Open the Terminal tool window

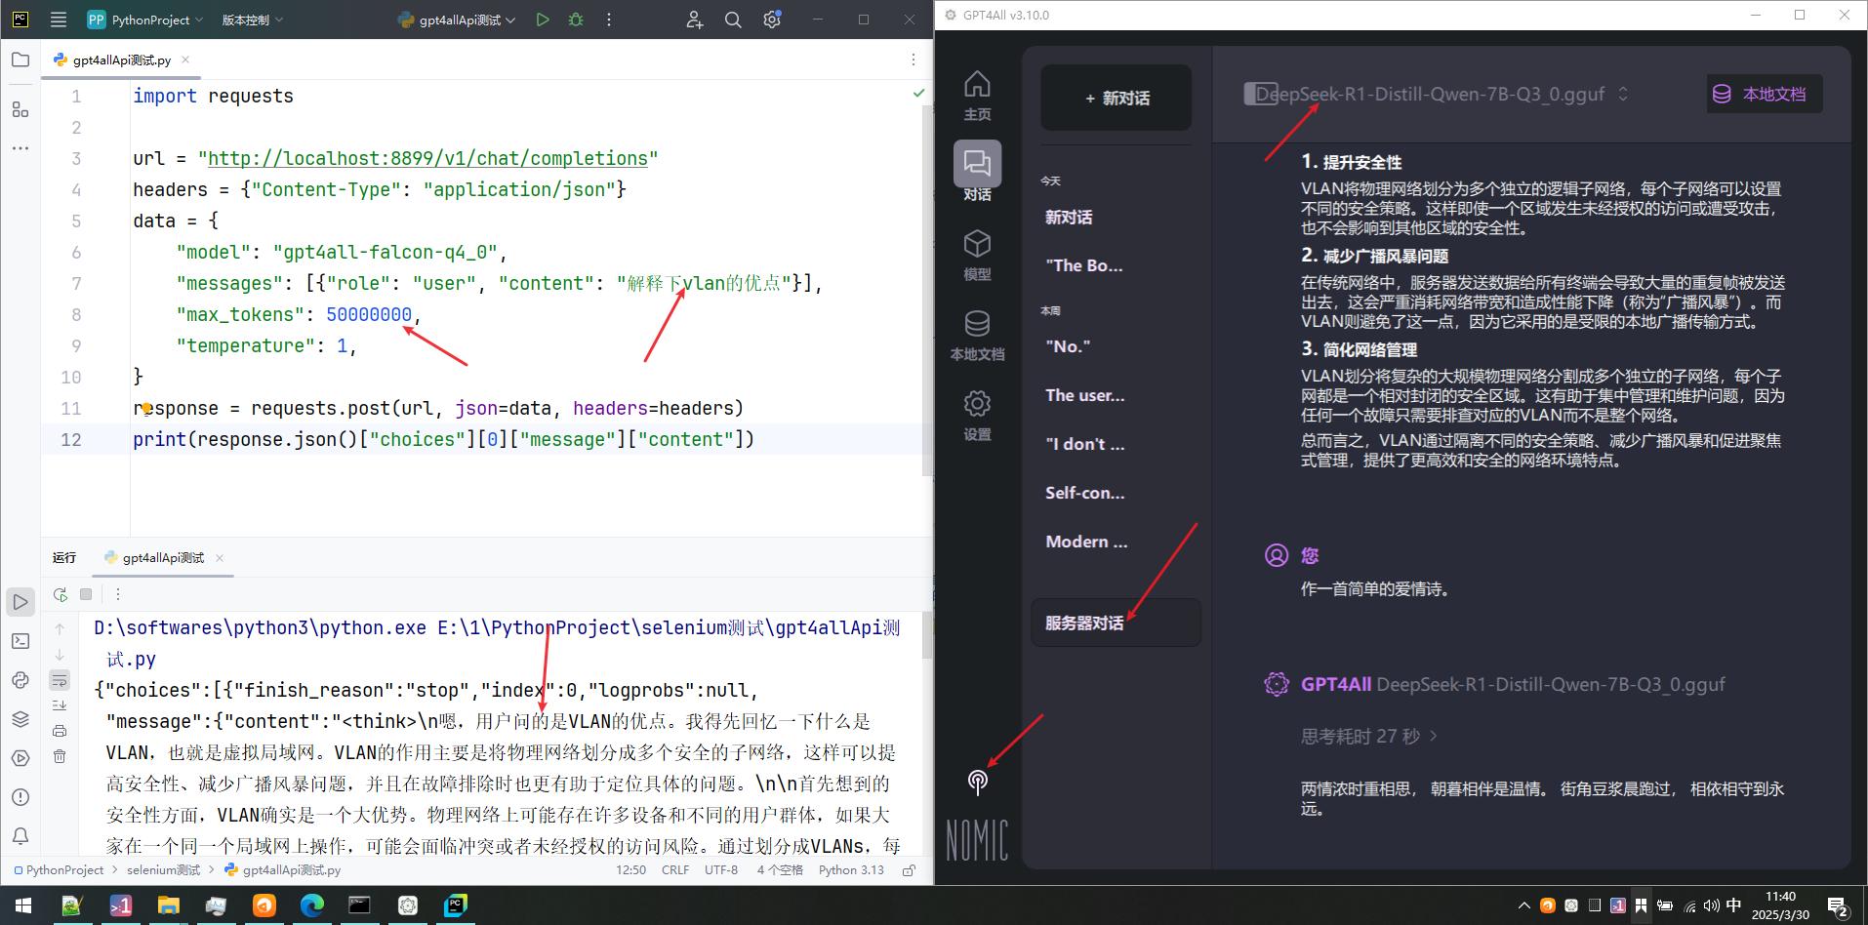[x=20, y=641]
